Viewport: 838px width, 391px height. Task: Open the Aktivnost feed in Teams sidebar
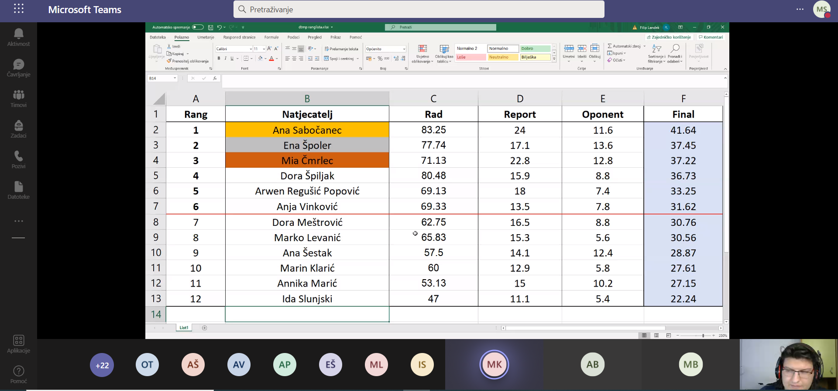(x=18, y=38)
